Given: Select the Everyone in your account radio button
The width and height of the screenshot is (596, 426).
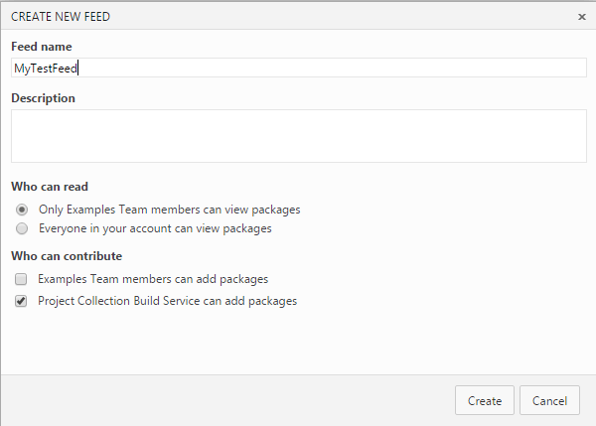Looking at the screenshot, I should click(22, 228).
